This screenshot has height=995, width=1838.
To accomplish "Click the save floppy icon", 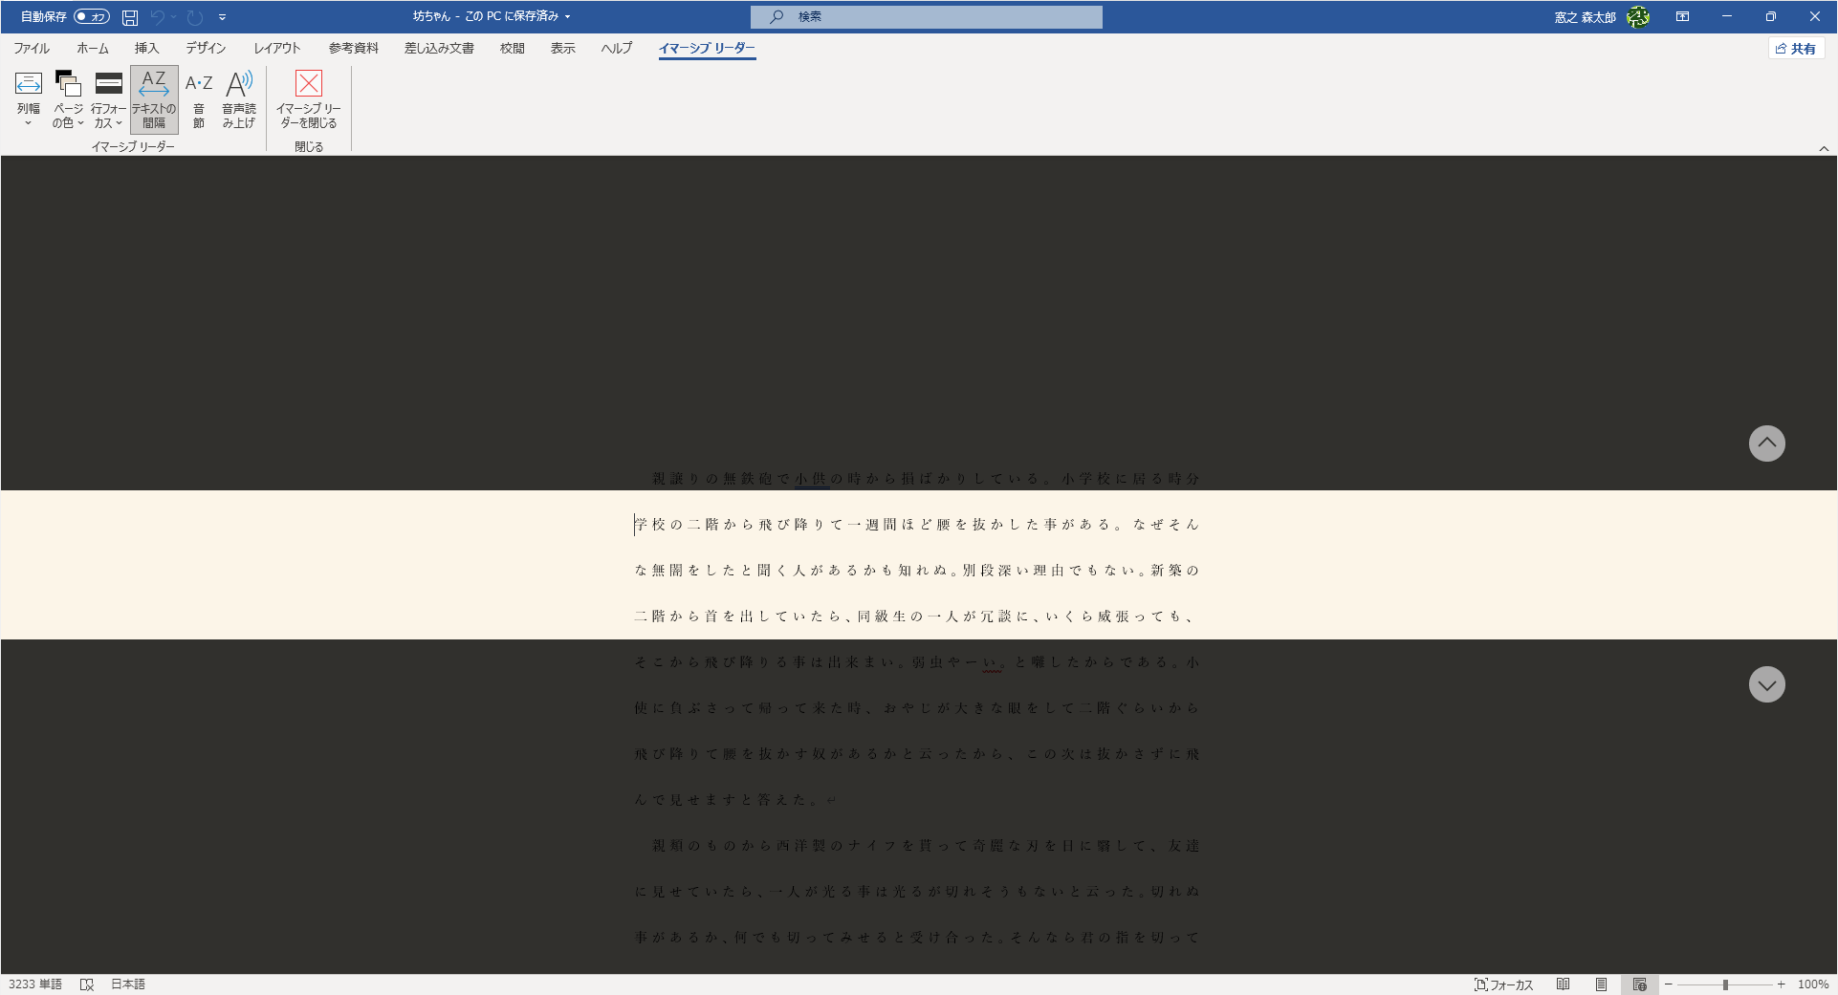I will pyautogui.click(x=130, y=17).
